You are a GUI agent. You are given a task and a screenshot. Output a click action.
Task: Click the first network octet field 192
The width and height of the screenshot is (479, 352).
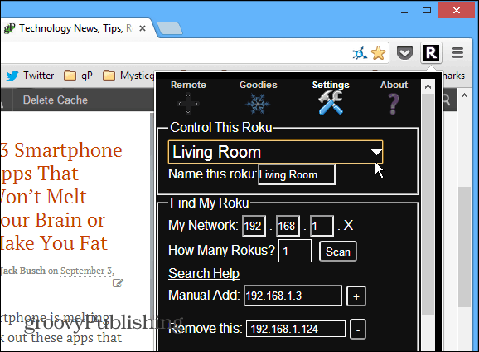254,226
